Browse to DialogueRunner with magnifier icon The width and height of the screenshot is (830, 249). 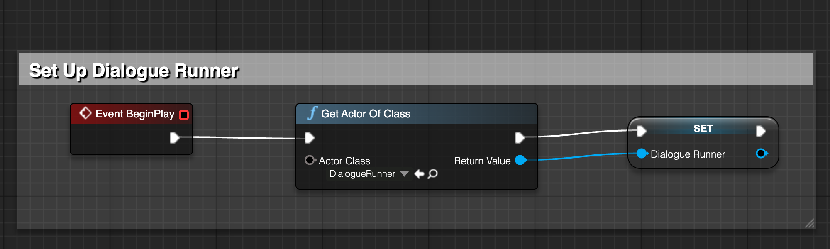[432, 173]
